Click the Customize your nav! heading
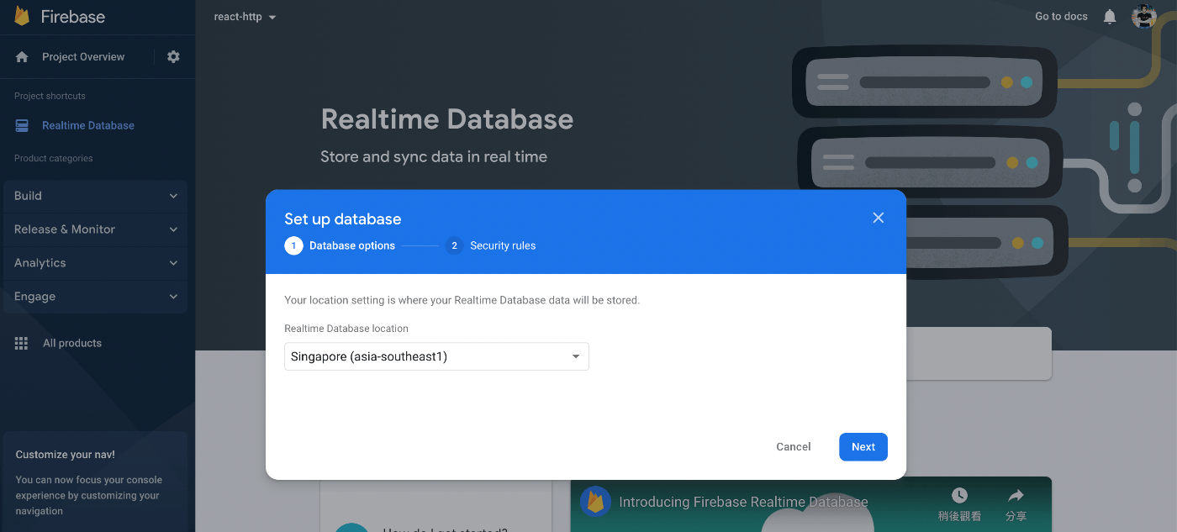This screenshot has height=532, width=1177. click(66, 455)
